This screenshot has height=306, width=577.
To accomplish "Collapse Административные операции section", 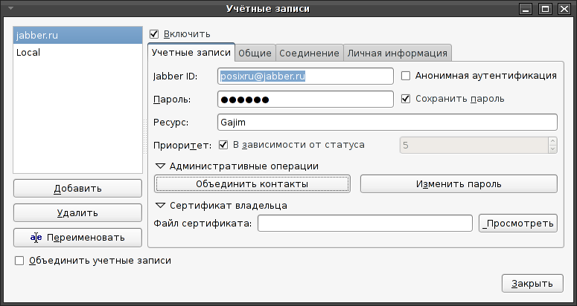I will tap(160, 166).
